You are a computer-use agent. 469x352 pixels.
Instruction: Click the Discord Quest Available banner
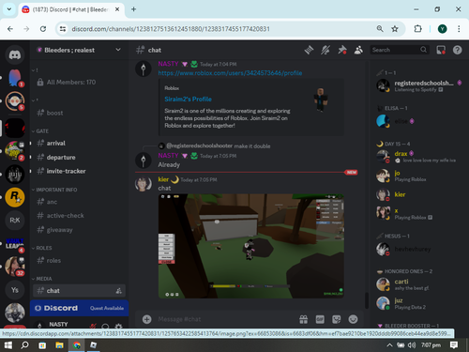click(x=80, y=308)
